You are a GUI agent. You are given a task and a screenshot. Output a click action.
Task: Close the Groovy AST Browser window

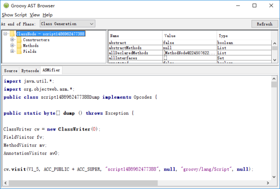pyautogui.click(x=271, y=6)
